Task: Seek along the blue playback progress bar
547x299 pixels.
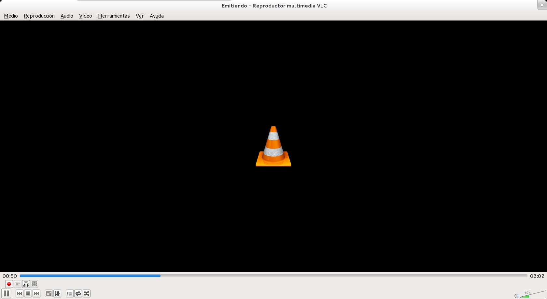Action: point(273,276)
